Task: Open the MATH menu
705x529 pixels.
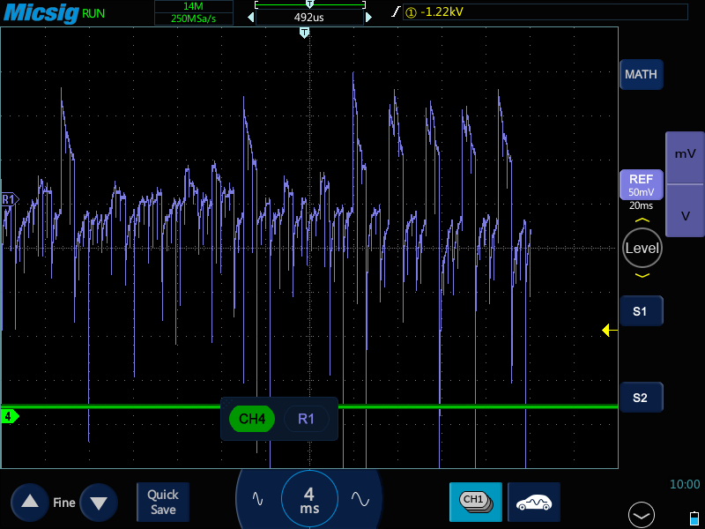Action: 641,75
